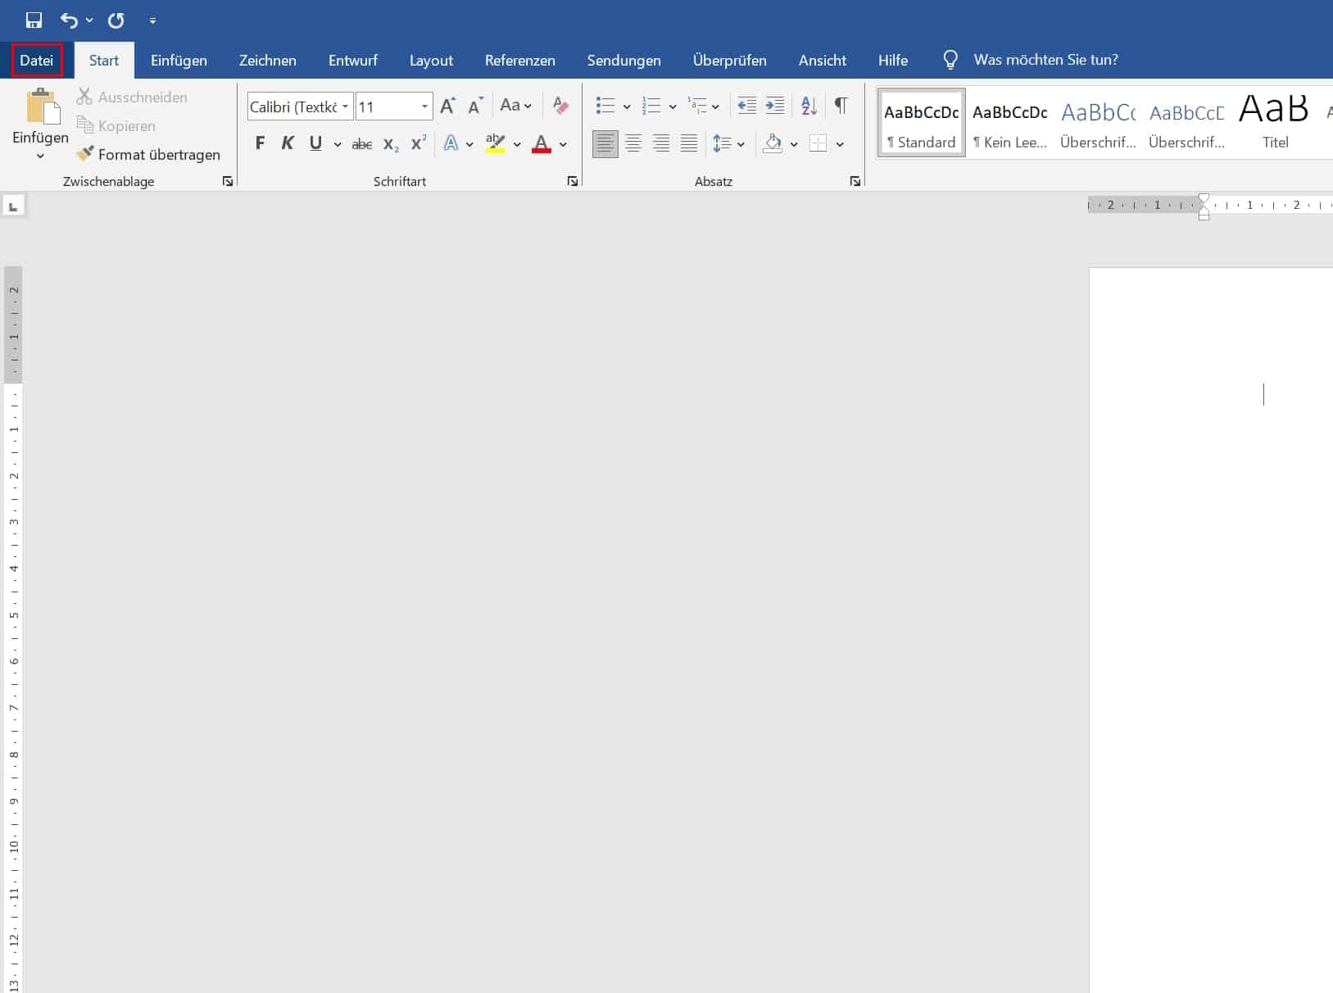Apply the Titel style
The width and height of the screenshot is (1333, 993).
coord(1275,123)
